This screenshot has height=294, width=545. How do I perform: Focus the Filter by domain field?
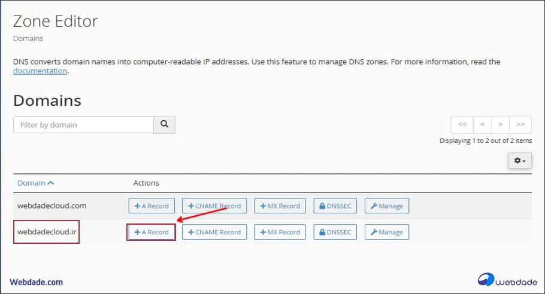83,125
